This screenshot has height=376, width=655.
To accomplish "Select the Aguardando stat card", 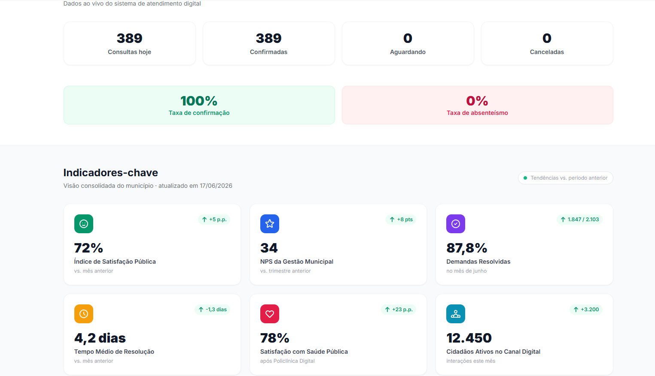I will click(408, 43).
